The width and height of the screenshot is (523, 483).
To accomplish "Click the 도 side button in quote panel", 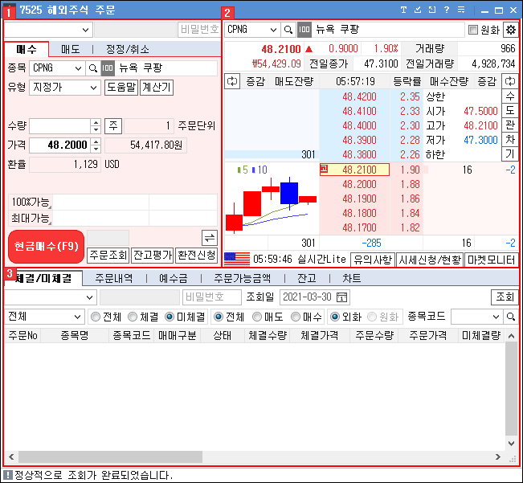I will pos(510,110).
